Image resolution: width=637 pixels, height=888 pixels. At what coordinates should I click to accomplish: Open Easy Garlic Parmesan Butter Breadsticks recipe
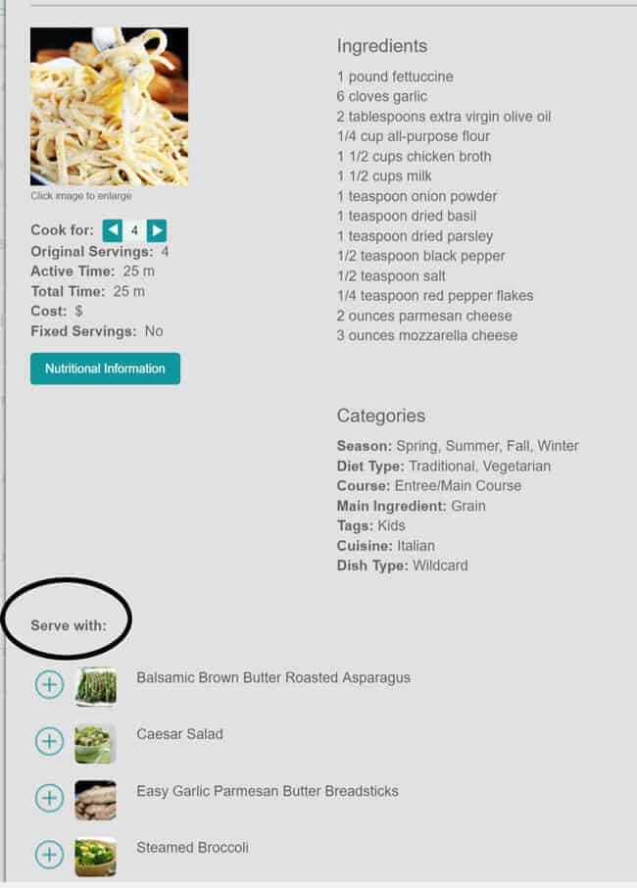(x=268, y=791)
